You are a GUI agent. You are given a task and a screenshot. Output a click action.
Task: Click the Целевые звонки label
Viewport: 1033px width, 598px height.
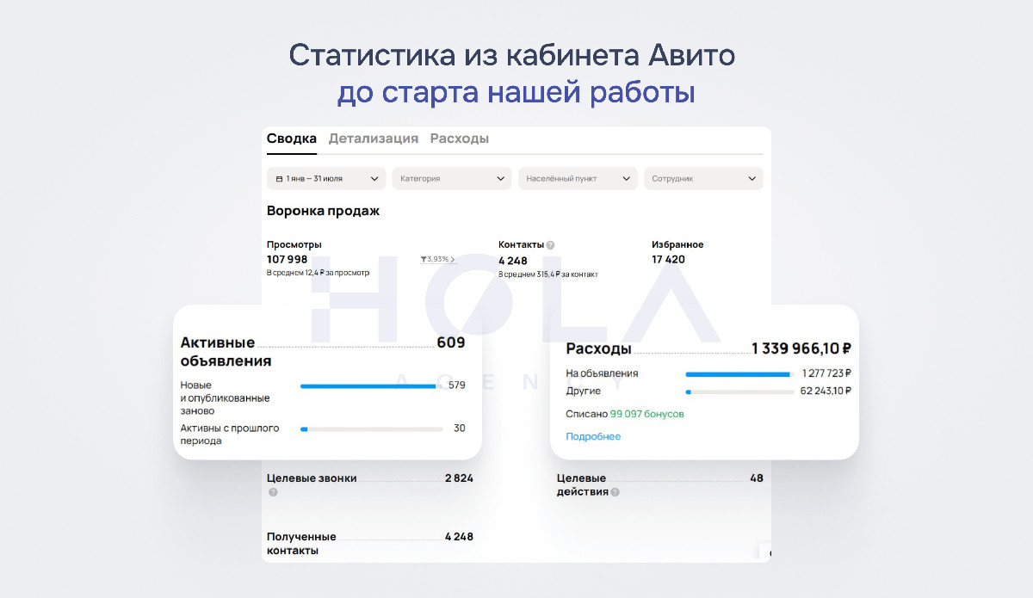(312, 478)
